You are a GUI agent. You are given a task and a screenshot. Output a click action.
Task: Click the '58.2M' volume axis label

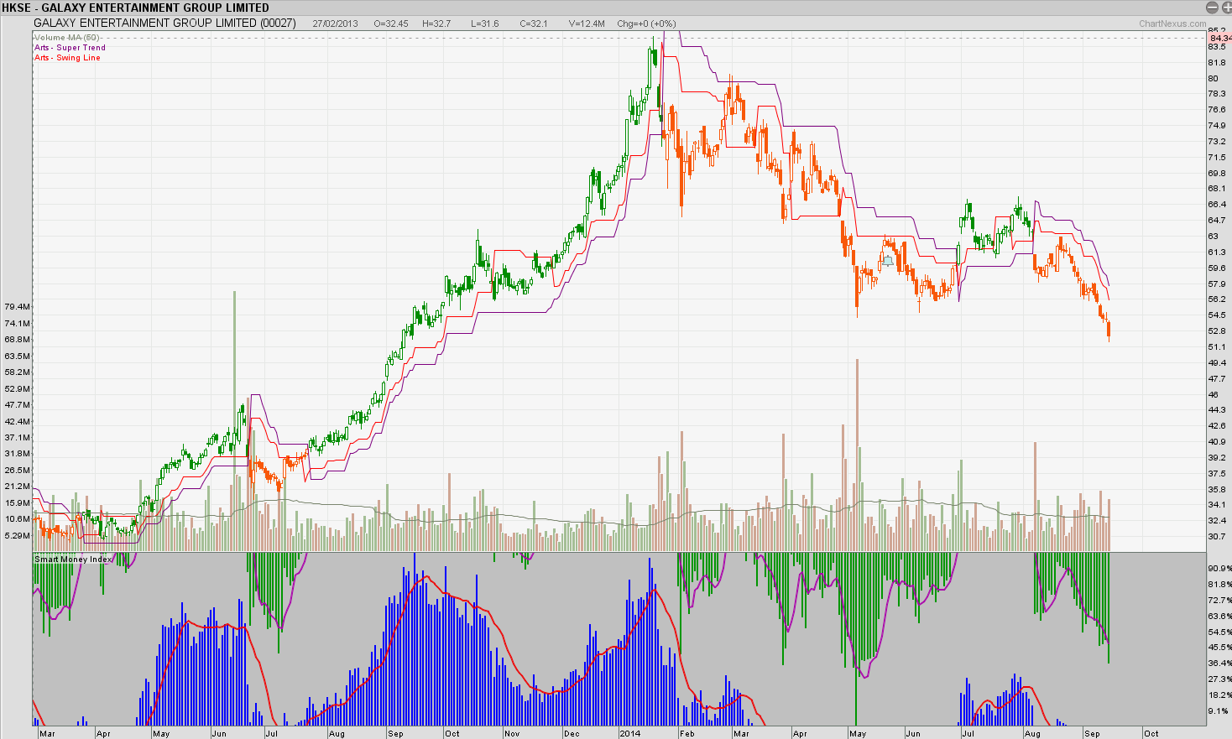click(x=18, y=372)
